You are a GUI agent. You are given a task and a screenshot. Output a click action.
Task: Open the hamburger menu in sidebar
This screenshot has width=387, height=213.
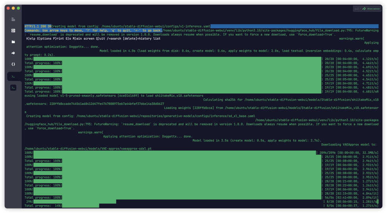click(x=13, y=19)
